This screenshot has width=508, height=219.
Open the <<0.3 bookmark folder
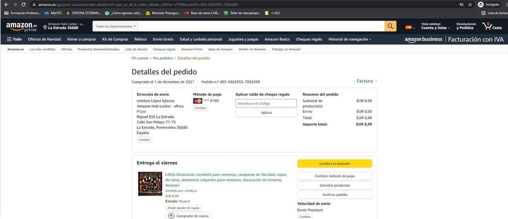[272, 13]
